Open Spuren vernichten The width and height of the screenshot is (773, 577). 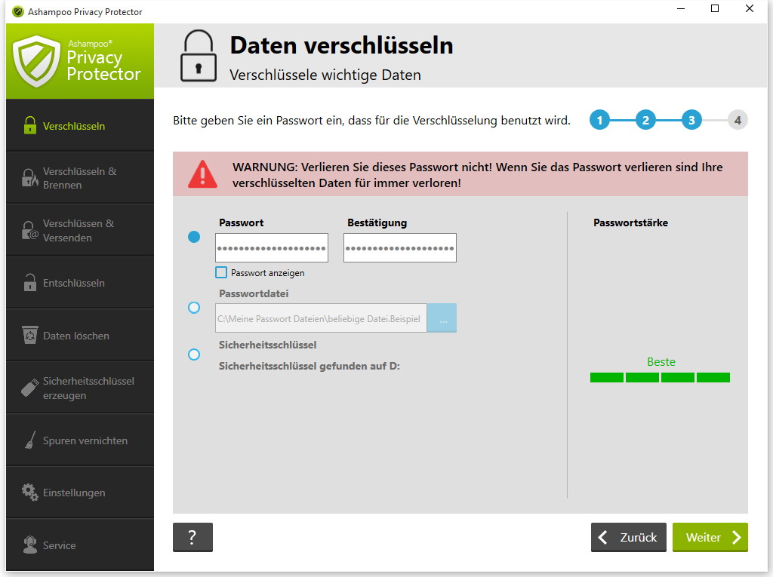pos(80,440)
